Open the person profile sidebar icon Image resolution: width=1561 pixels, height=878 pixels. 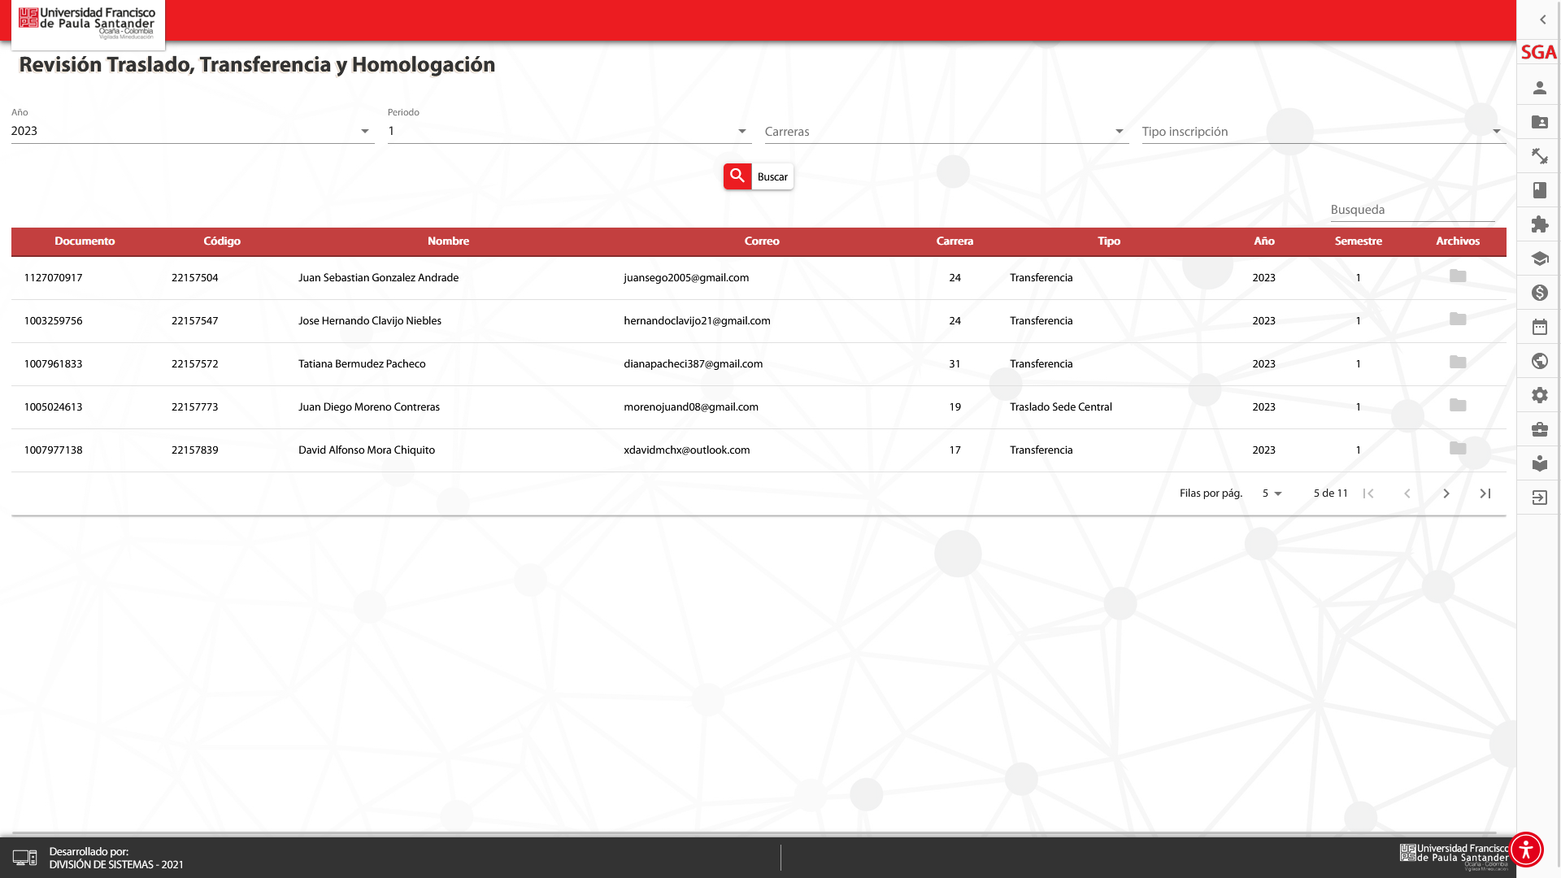[x=1539, y=88]
